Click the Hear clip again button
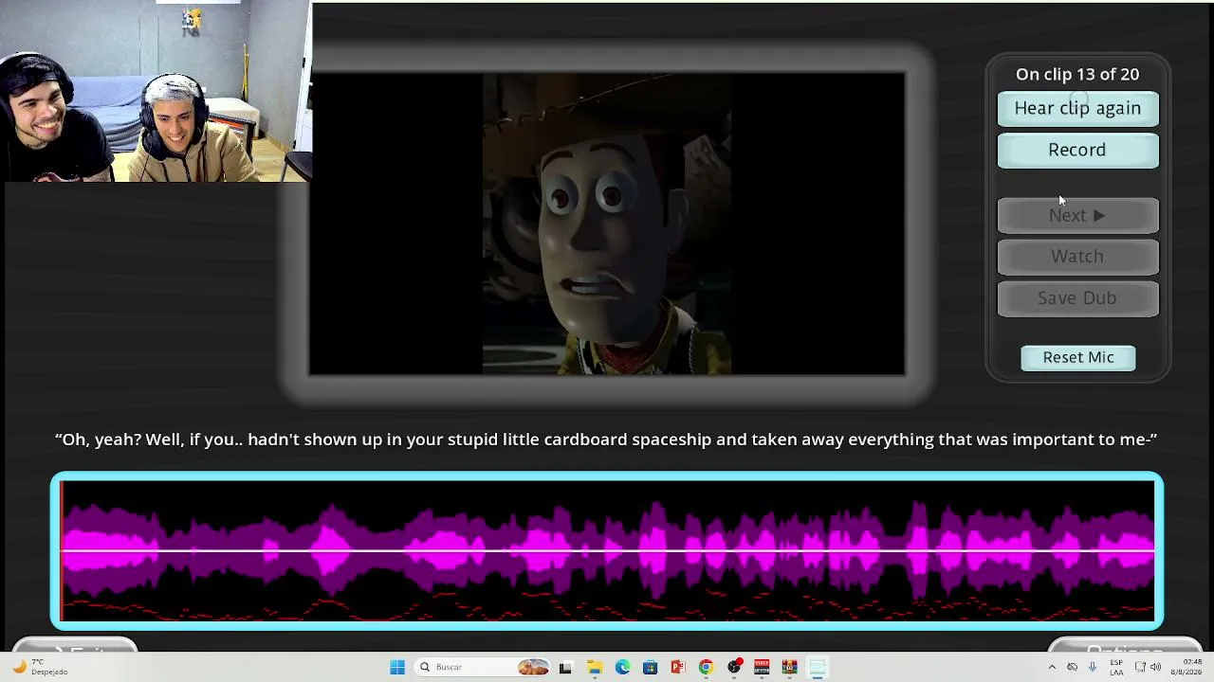This screenshot has width=1214, height=682. 1077,108
